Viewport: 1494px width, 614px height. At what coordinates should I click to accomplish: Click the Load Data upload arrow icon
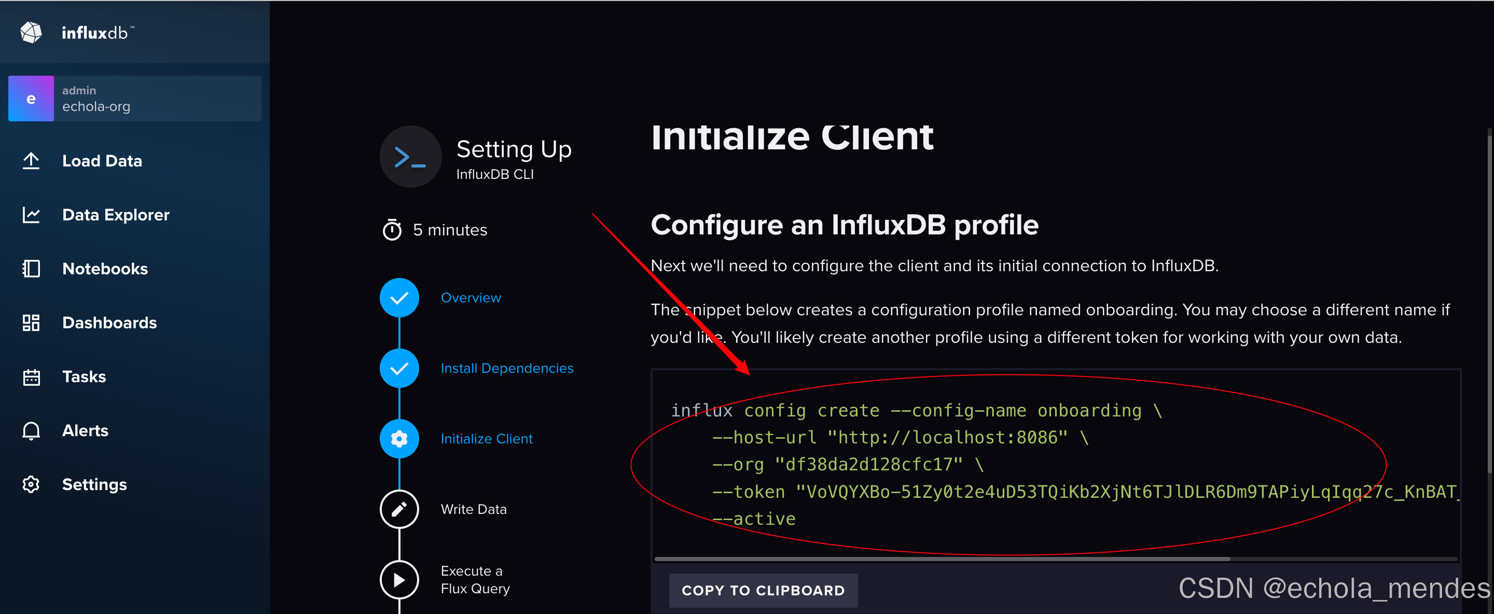[31, 161]
